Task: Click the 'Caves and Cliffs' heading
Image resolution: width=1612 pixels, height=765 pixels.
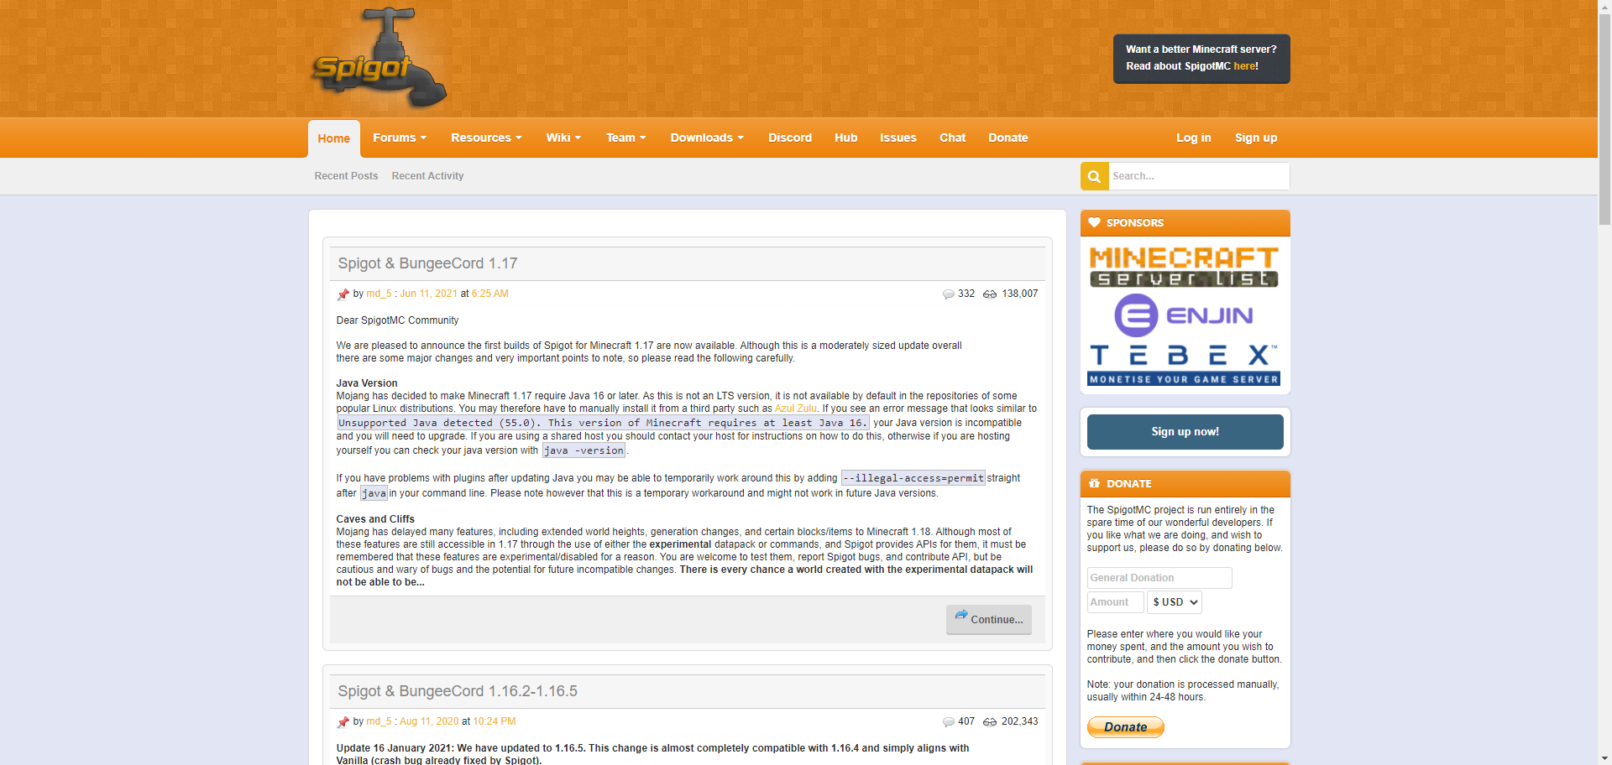Action: [375, 519]
